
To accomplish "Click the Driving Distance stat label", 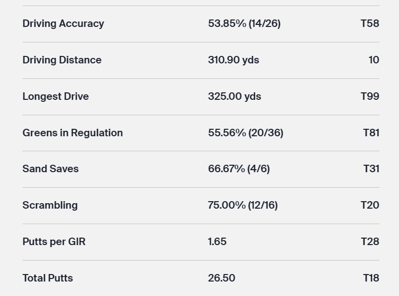I will tap(62, 60).
